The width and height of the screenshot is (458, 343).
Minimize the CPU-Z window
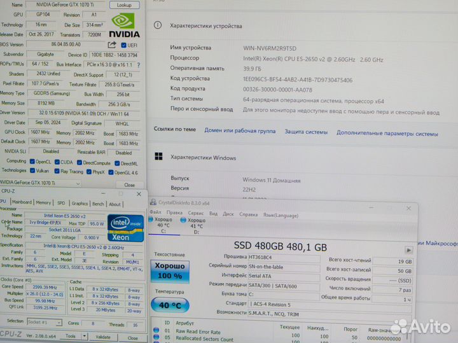coord(103,193)
